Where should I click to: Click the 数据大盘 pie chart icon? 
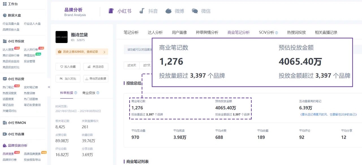pyautogui.click(x=5, y=15)
